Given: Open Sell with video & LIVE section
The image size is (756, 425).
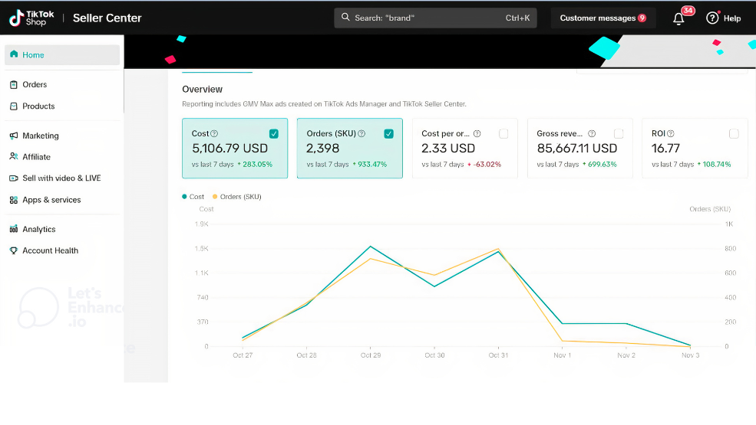Looking at the screenshot, I should click(61, 178).
